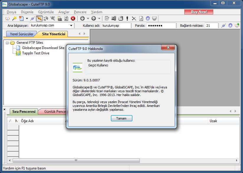Open the Düzenle menu
This screenshot has width=243, height=173.
tap(27, 12)
